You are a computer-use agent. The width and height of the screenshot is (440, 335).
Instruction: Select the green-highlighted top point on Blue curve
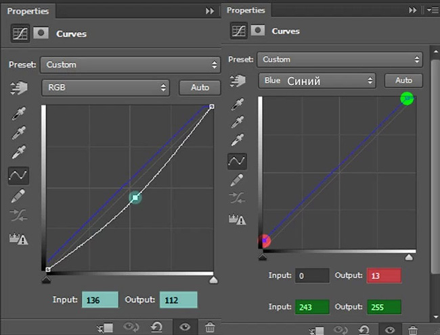407,98
